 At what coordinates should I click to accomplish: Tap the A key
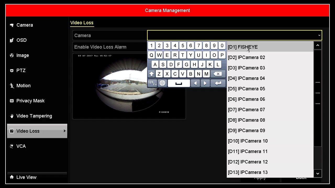click(x=155, y=64)
